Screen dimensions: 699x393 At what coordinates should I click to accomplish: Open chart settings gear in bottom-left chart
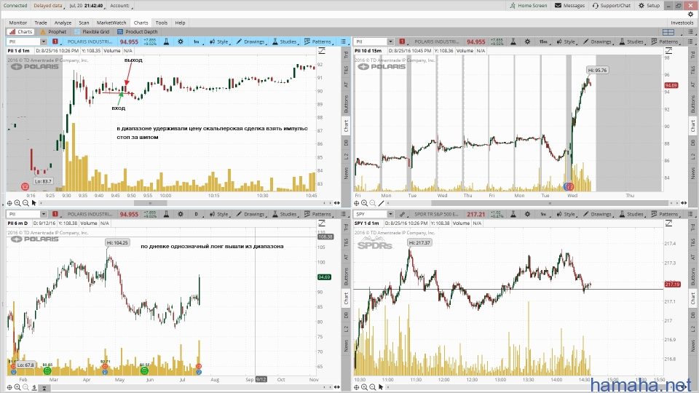(181, 214)
